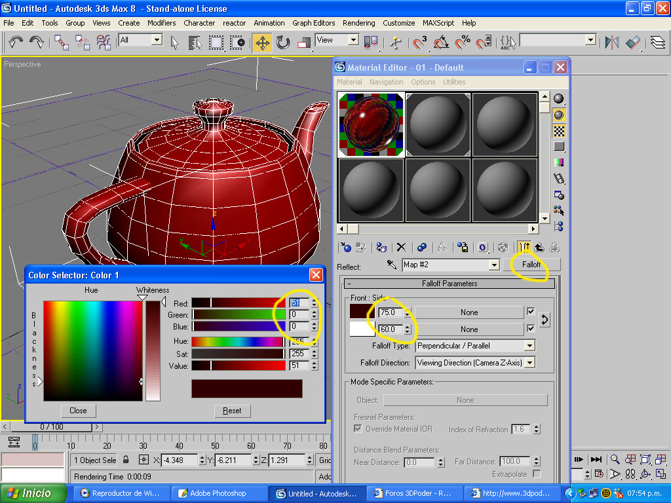Image resolution: width=671 pixels, height=503 pixels.
Task: Switch to Adobe Photoshop in taskbar
Action: (x=219, y=493)
